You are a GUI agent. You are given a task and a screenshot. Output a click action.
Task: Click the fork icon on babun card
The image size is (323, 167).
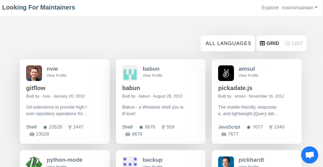click(x=163, y=127)
